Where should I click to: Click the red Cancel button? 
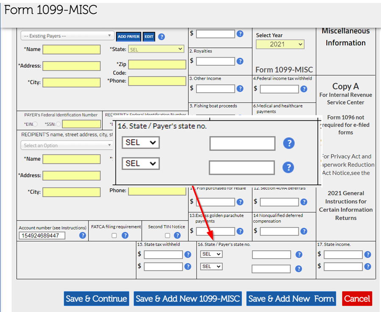click(357, 298)
